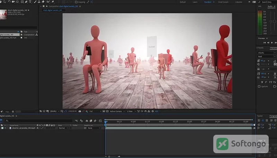The image size is (277, 158).
Task: Click the exposure value +0.0
Action: click(x=157, y=111)
